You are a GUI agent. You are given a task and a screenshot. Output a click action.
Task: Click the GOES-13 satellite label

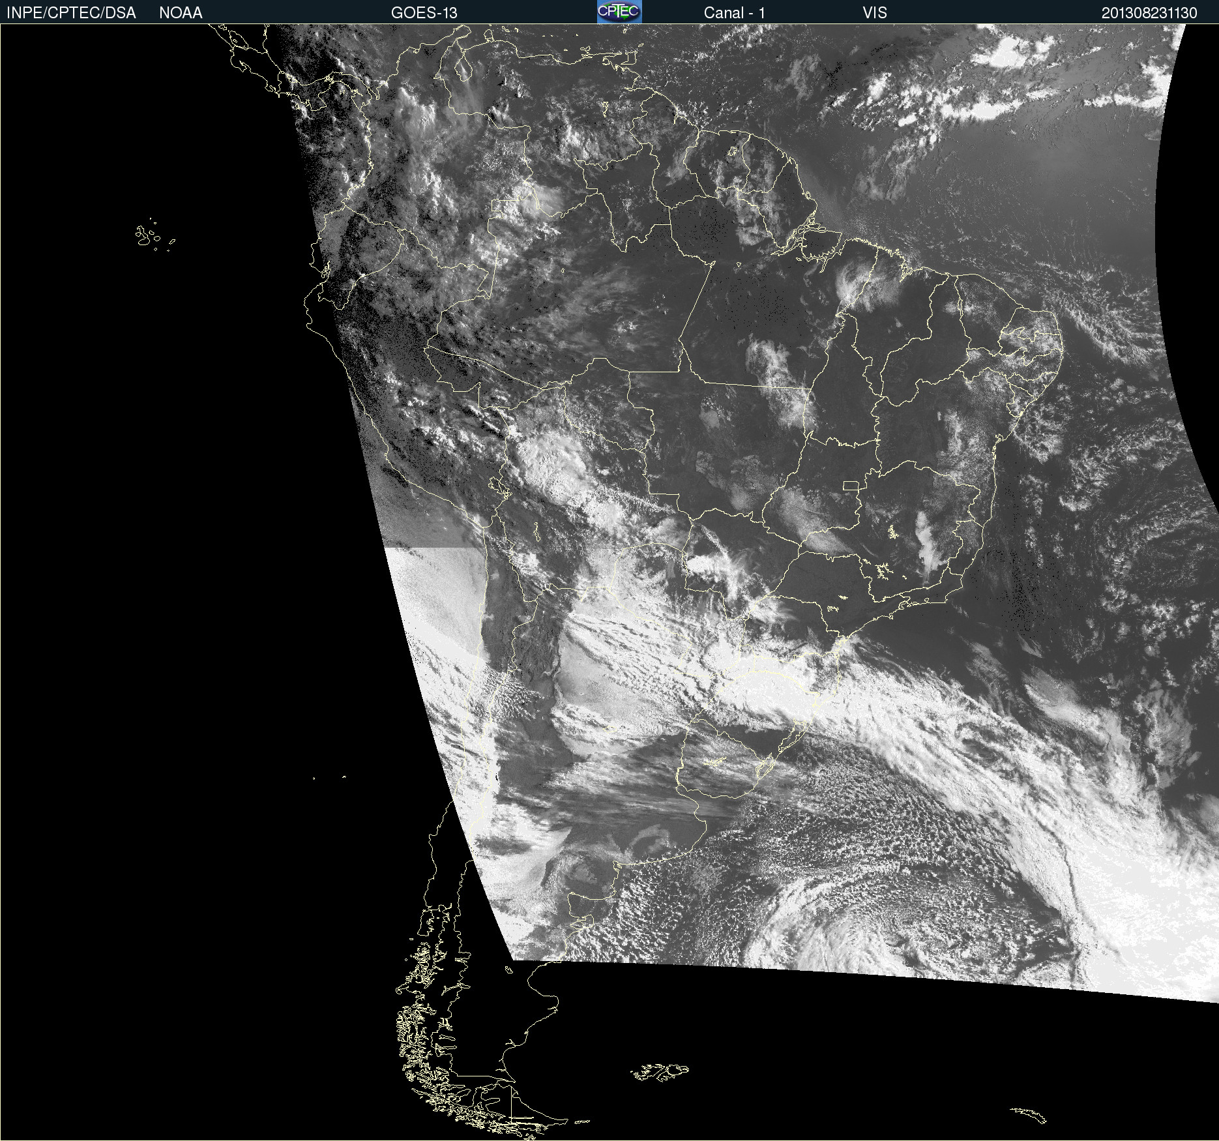(424, 13)
